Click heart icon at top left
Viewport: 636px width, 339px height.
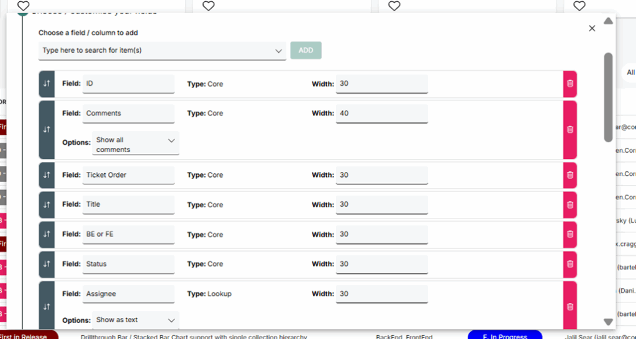coord(23,6)
